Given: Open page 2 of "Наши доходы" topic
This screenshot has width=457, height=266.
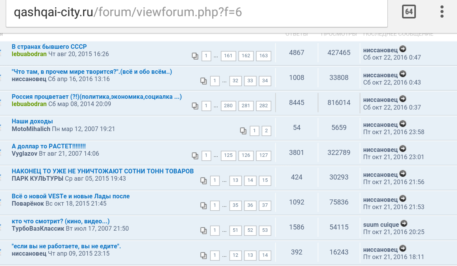Looking at the screenshot, I should (x=266, y=131).
